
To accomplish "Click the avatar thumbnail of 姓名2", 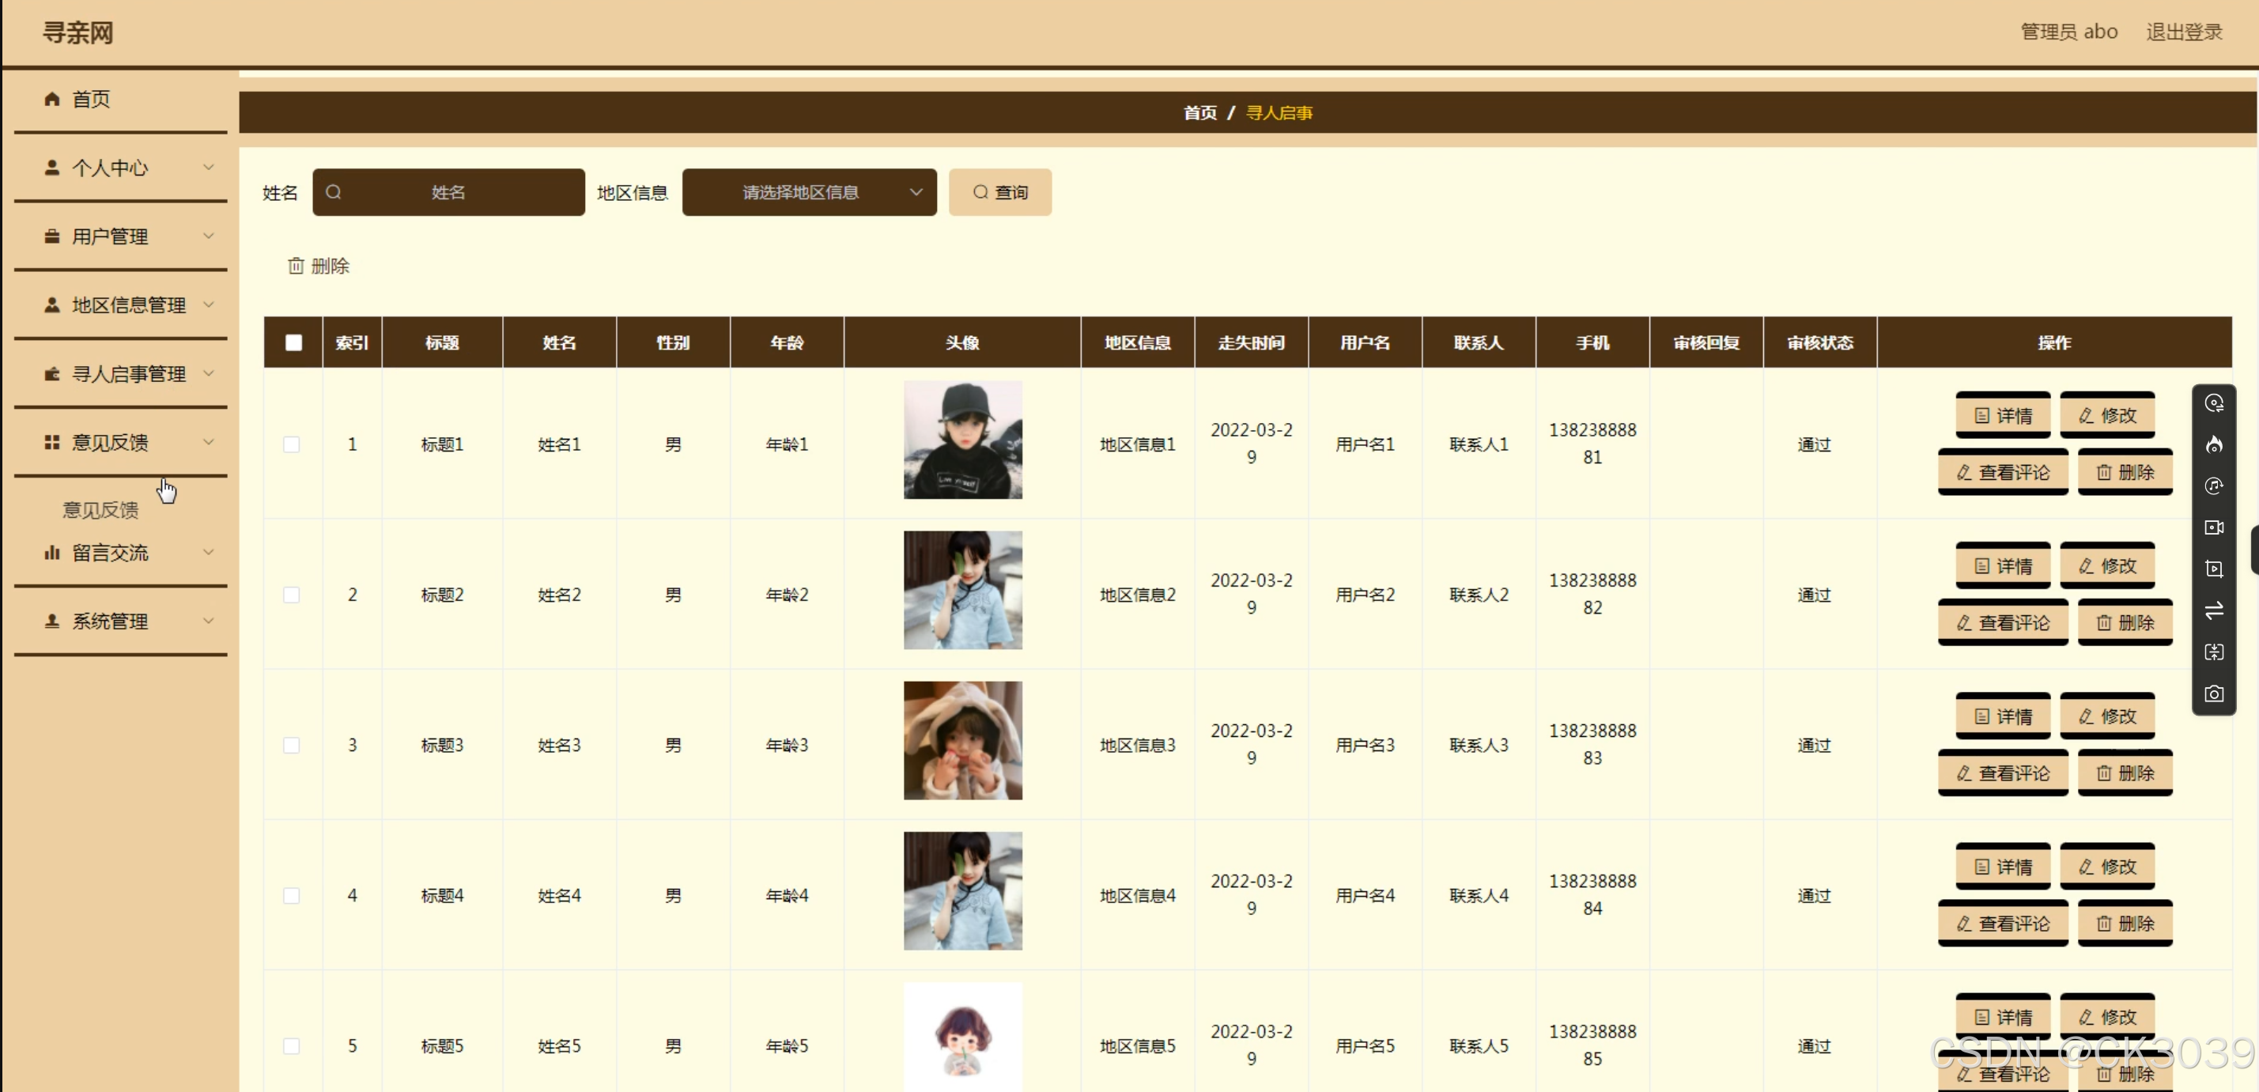I will point(963,591).
